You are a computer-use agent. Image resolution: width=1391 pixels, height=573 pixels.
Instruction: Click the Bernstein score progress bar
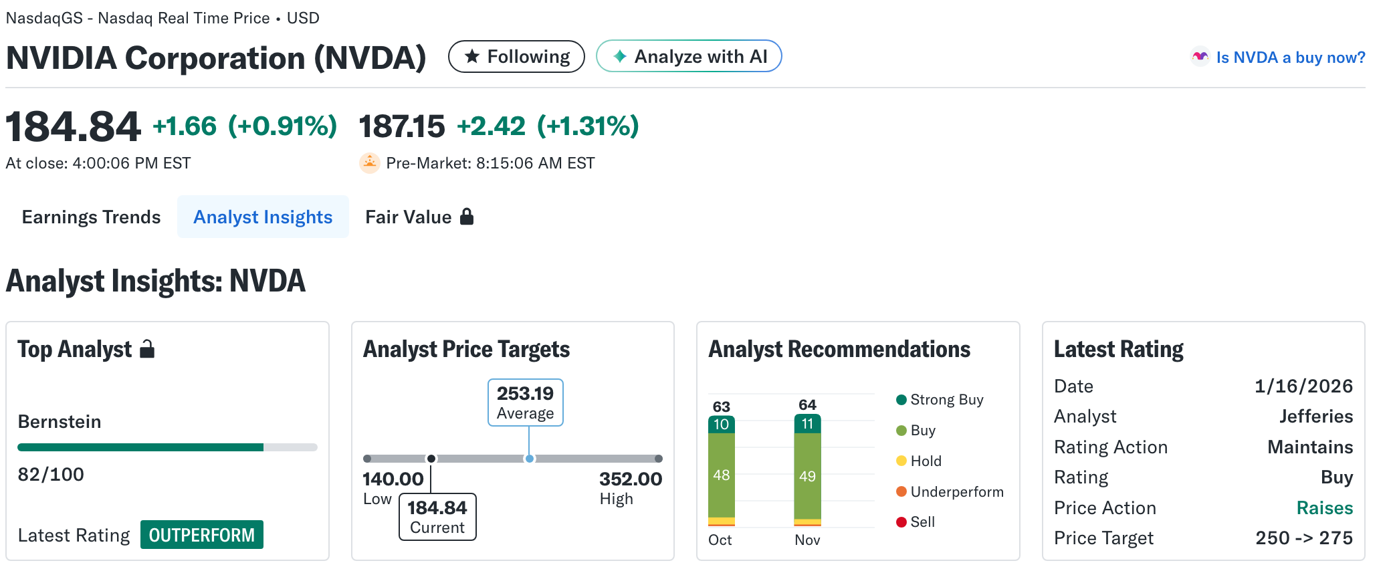click(x=167, y=447)
